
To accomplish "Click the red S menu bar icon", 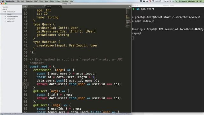I will click(x=150, y=1).
